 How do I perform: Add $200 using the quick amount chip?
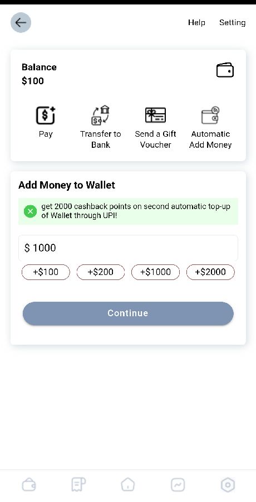pos(101,272)
